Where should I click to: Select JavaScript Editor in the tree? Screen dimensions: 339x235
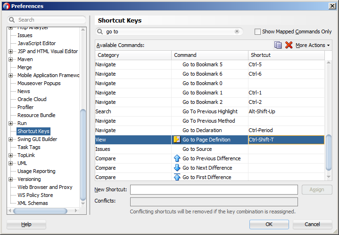pos(36,43)
